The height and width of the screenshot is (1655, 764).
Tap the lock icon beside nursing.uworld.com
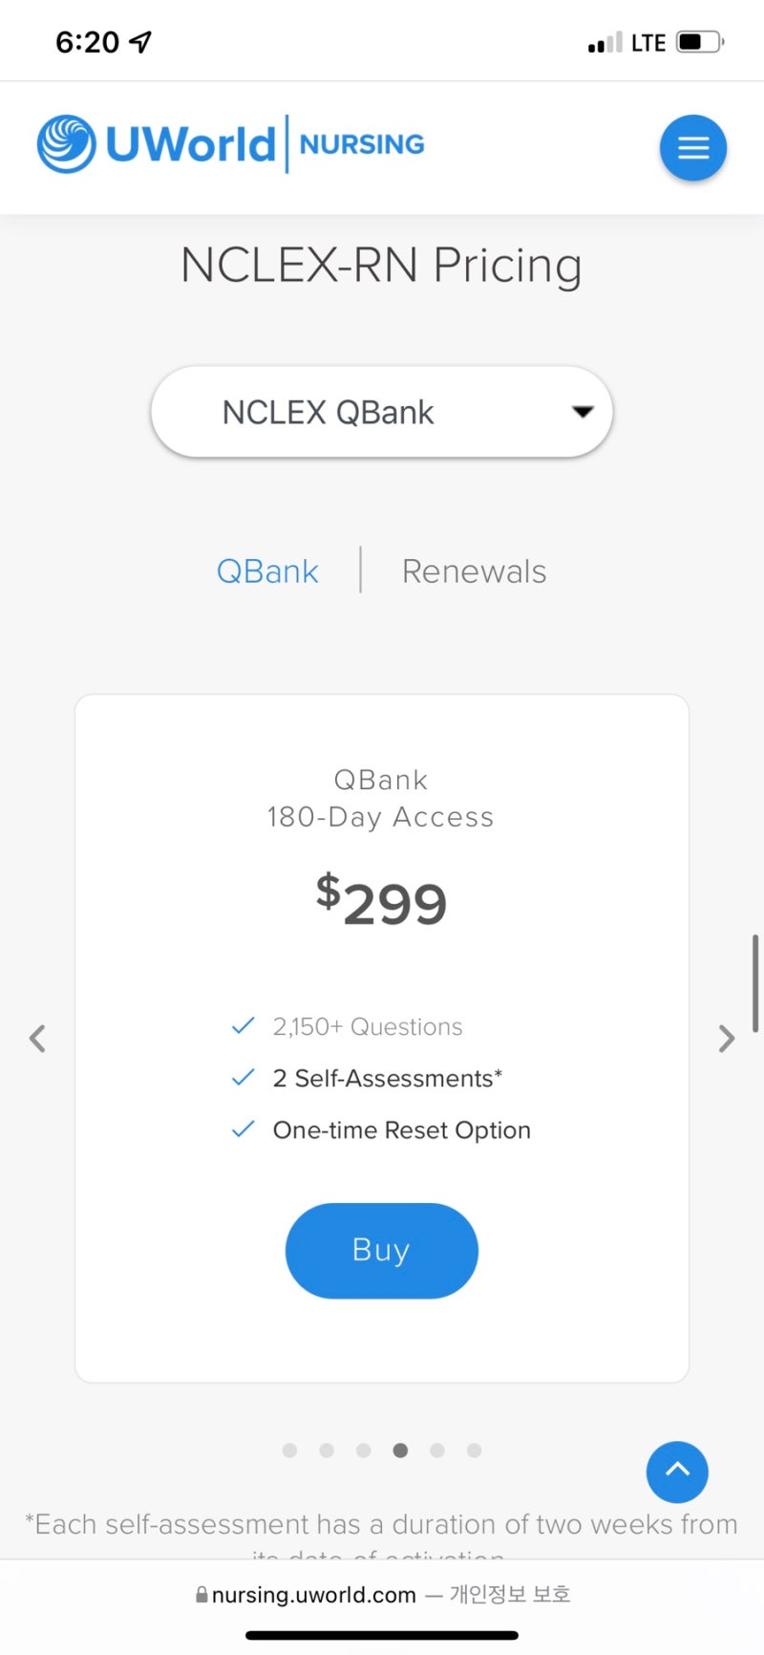pos(202,1594)
